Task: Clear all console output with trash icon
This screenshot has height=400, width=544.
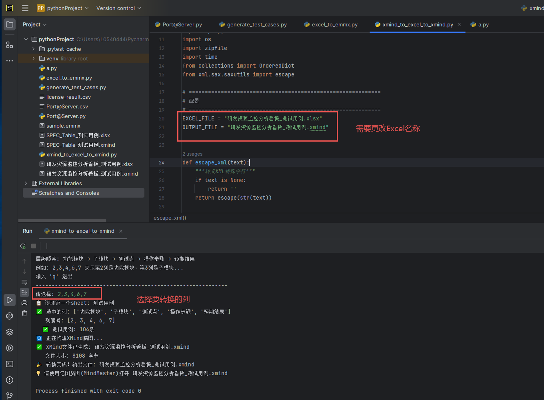Action: (24, 313)
